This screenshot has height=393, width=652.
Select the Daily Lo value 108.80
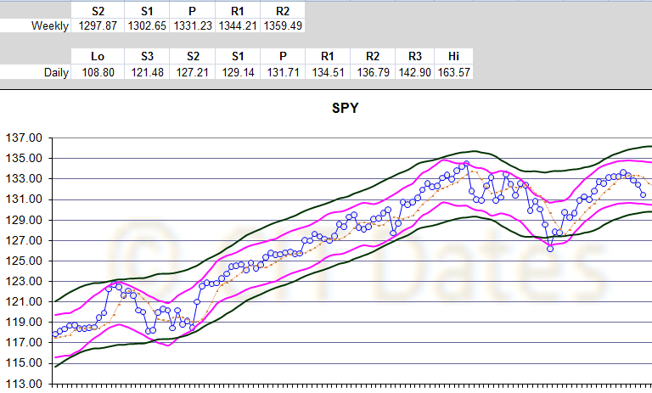[x=98, y=72]
